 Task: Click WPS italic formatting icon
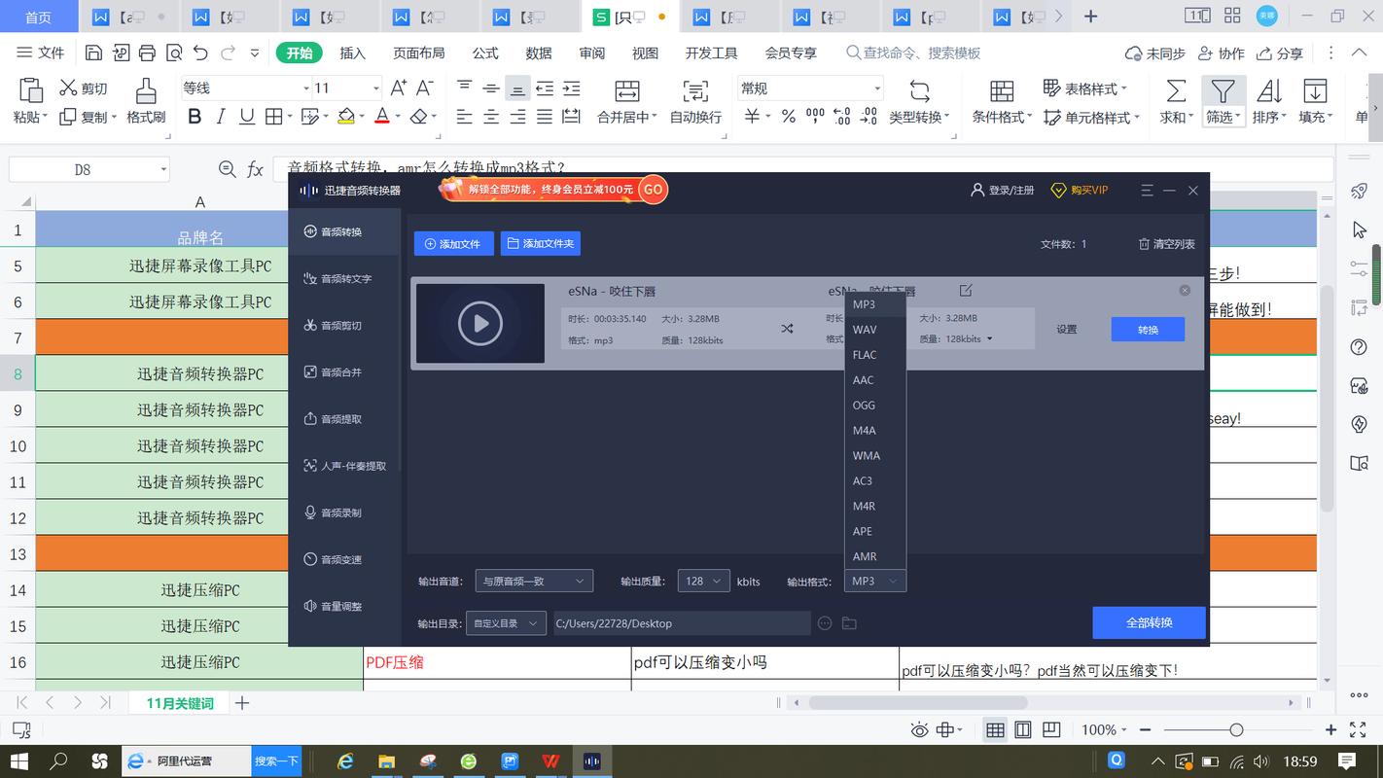(x=221, y=117)
